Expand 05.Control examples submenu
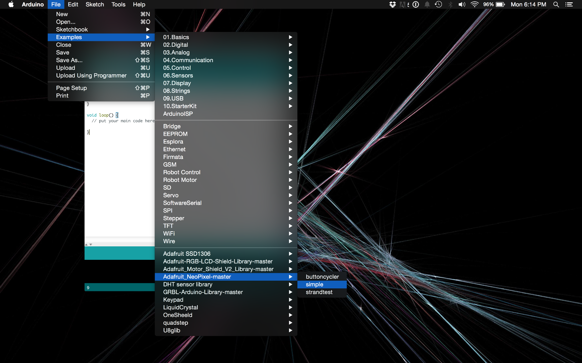 tap(226, 68)
